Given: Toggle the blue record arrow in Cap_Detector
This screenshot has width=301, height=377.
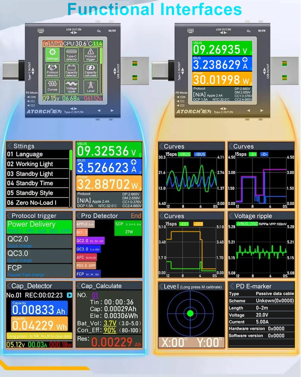Looking at the screenshot, I should [69, 295].
